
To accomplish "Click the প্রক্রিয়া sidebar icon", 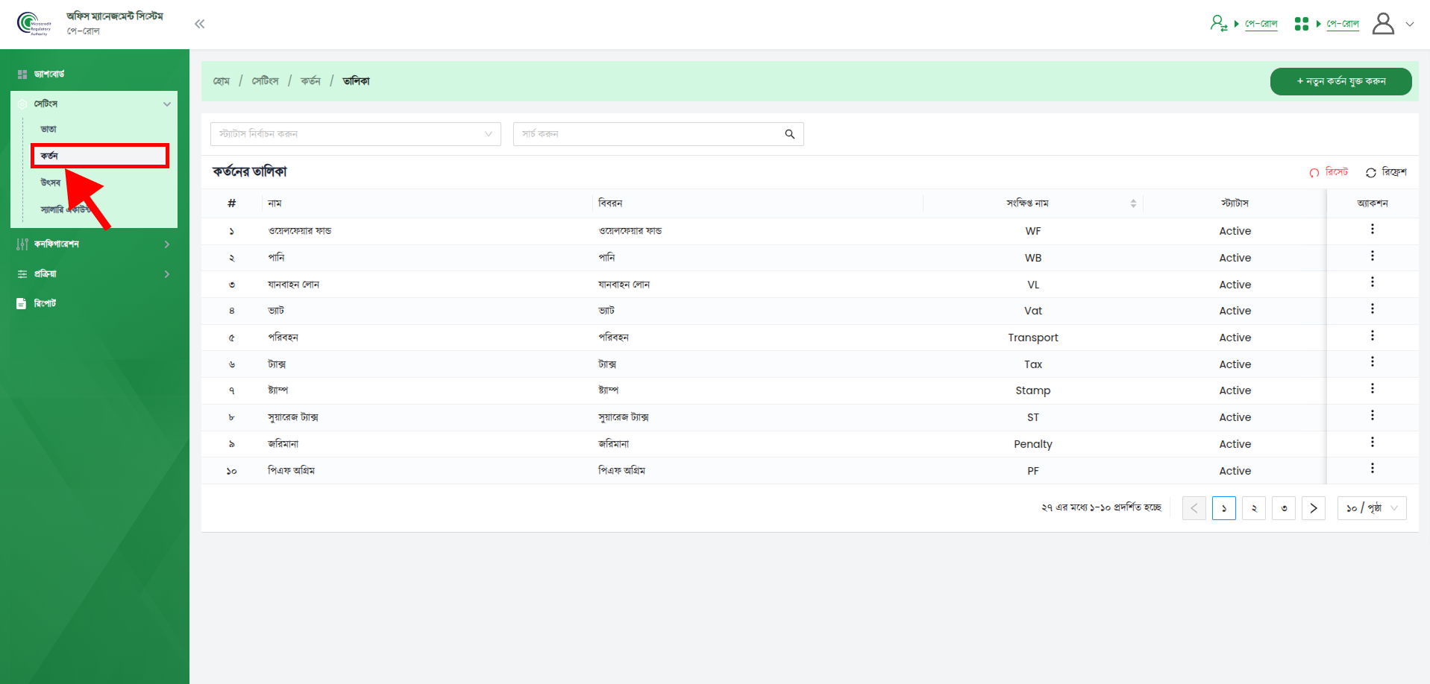I will click(22, 274).
